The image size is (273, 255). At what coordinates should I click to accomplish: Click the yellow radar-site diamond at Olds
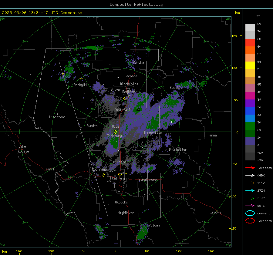tap(116, 132)
